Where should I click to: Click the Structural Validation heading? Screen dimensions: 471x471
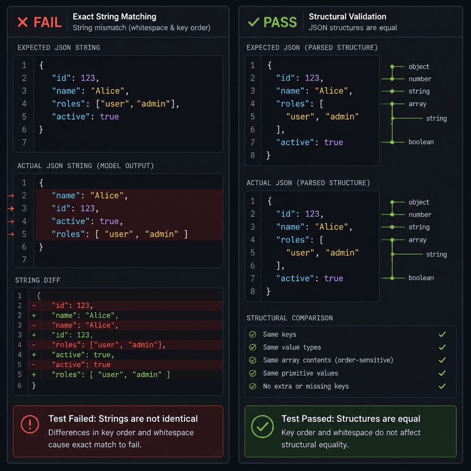click(347, 17)
